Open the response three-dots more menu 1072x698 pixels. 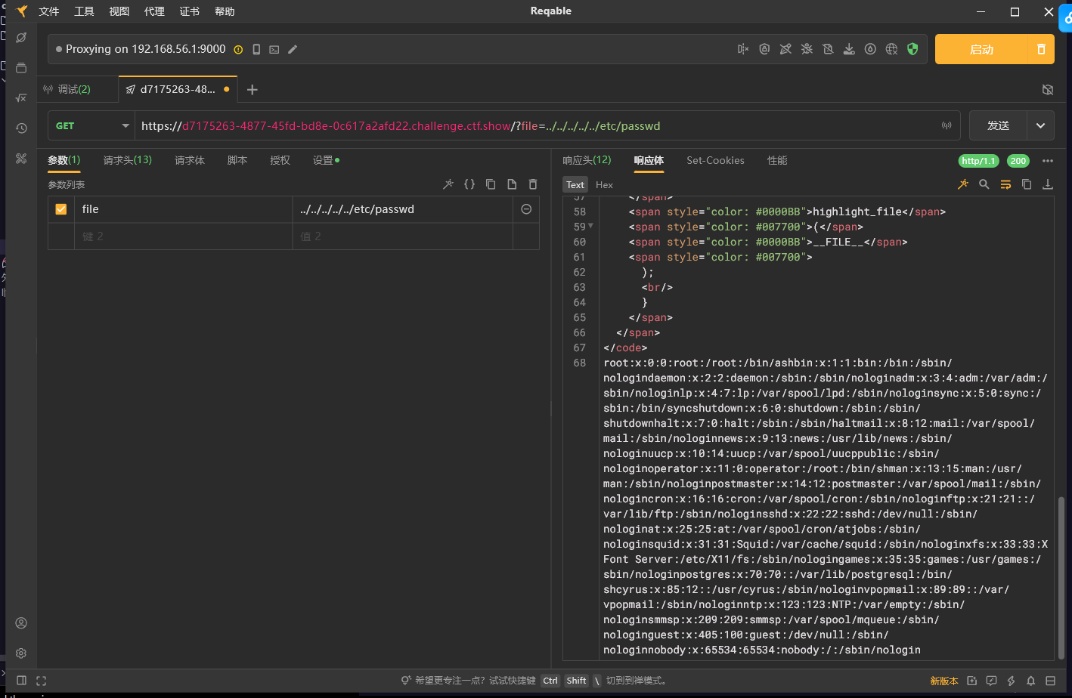coord(1048,160)
